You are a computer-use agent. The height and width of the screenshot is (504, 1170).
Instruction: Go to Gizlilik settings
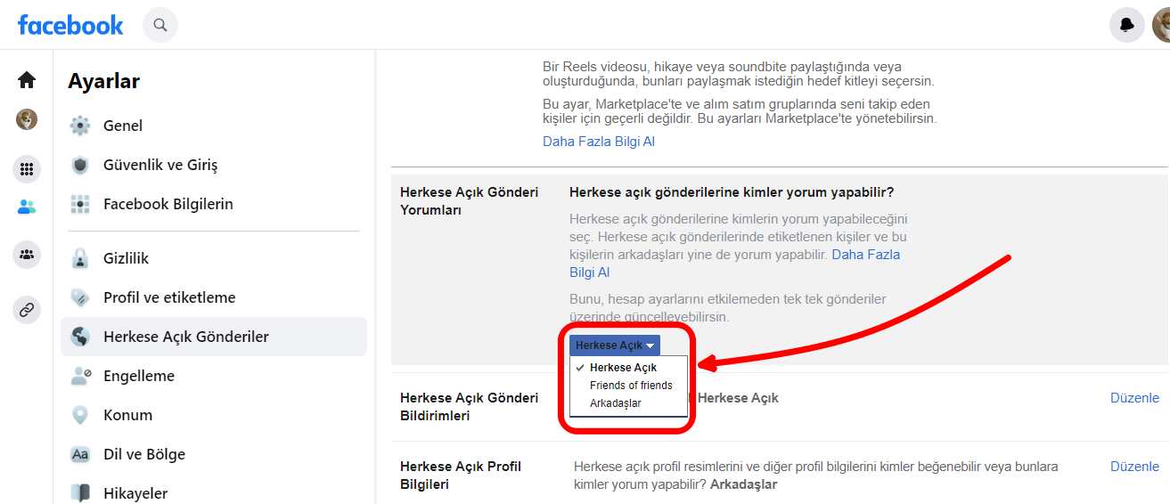point(126,258)
